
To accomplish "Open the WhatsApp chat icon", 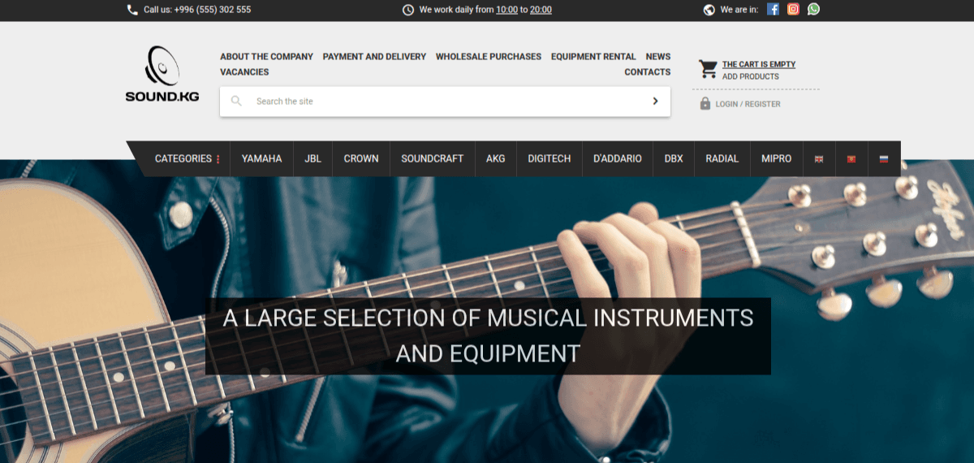I will coord(813,10).
